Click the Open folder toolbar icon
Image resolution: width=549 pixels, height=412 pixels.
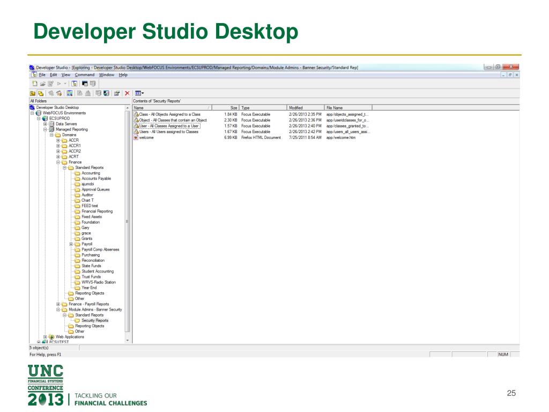[43, 84]
